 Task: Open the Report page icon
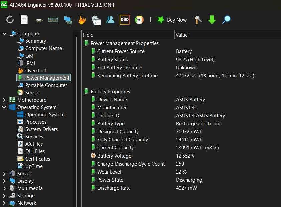(x=24, y=20)
